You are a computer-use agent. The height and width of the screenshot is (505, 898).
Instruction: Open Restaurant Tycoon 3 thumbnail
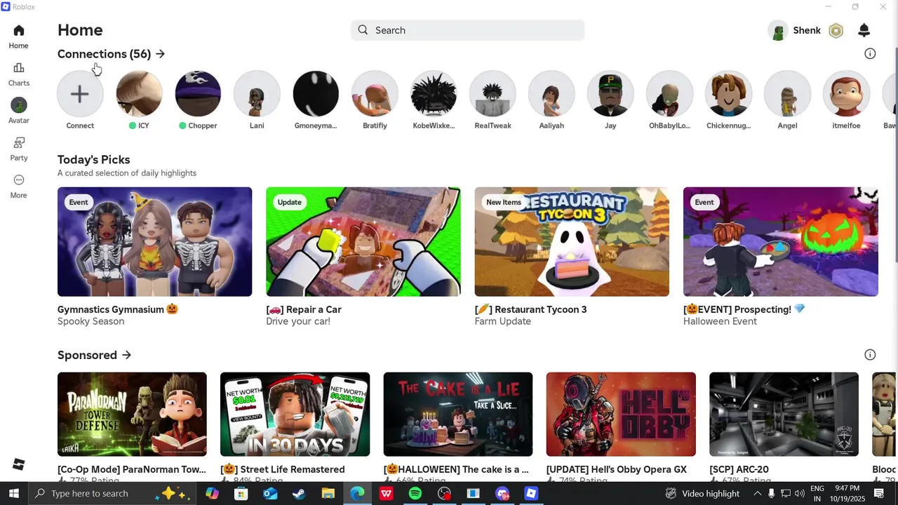tap(572, 241)
